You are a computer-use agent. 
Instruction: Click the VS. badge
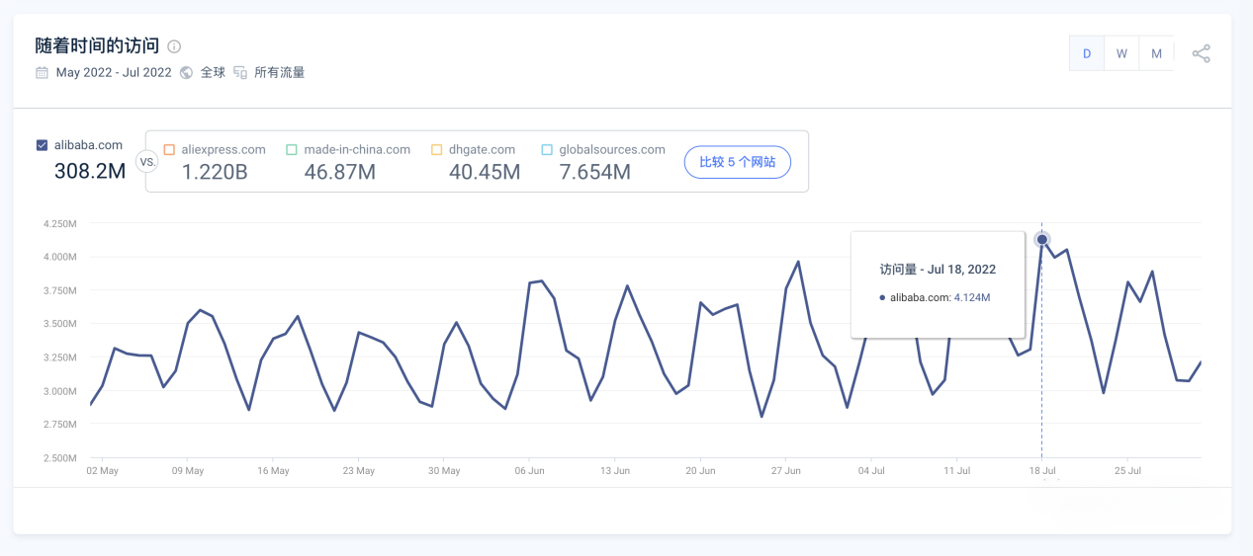pos(147,162)
